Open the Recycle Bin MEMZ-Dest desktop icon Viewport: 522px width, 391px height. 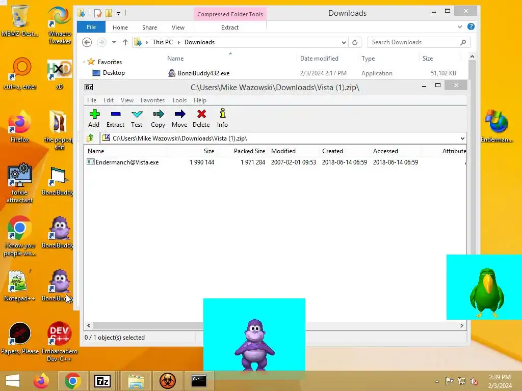pyautogui.click(x=20, y=20)
